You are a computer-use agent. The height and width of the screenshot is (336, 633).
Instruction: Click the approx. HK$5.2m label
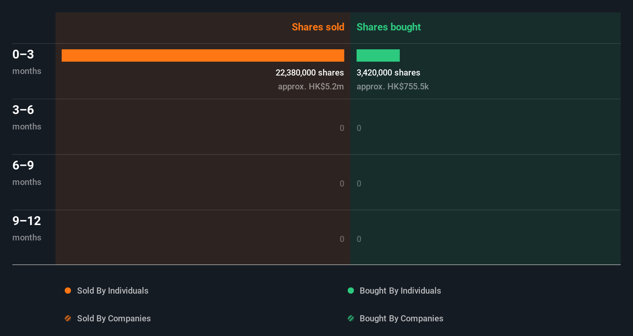311,86
